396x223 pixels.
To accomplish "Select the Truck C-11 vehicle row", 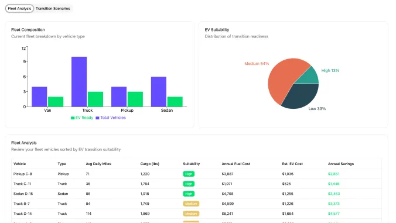I will pos(196,184).
